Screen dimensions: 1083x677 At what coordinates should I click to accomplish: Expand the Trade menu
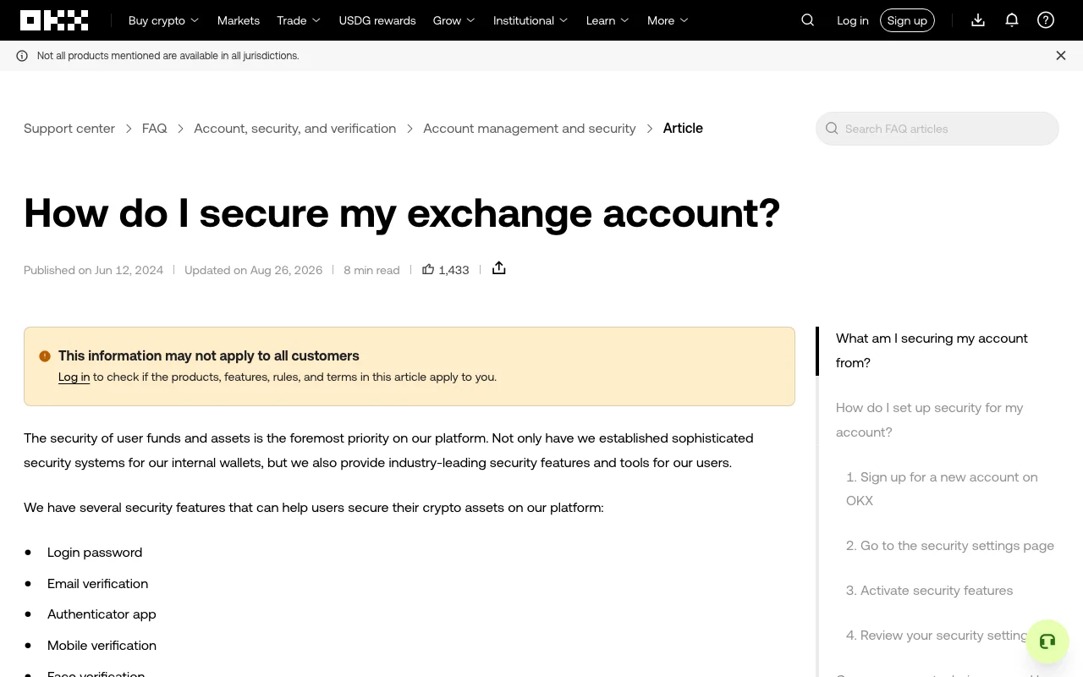point(299,20)
